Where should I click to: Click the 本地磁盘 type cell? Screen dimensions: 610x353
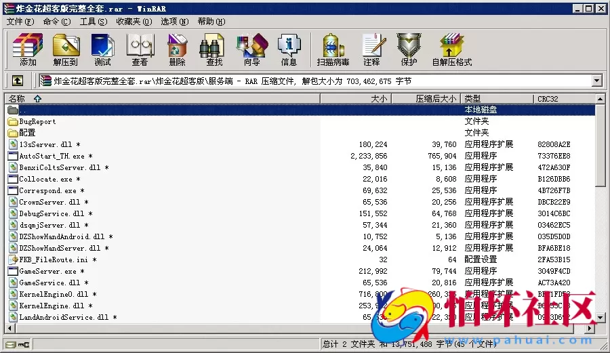click(481, 110)
